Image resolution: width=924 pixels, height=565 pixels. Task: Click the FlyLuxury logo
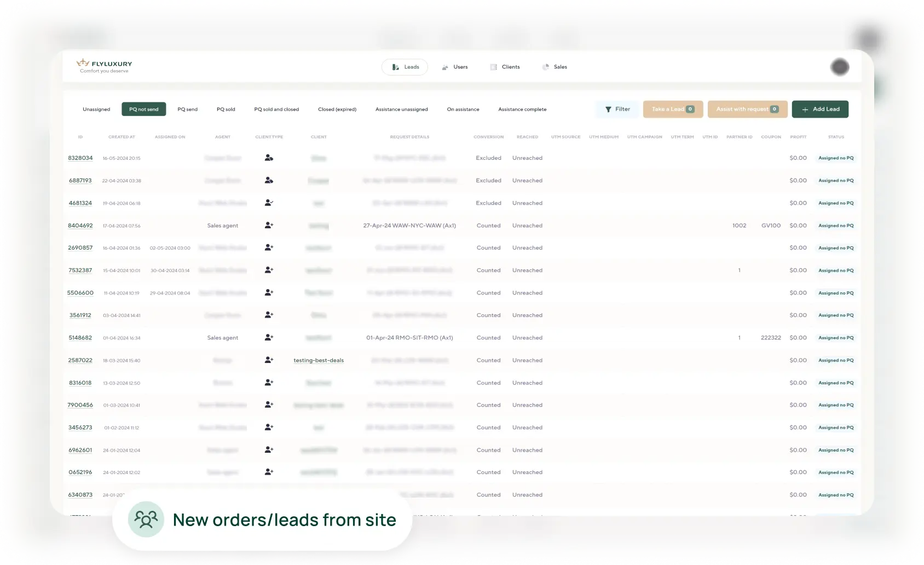coord(104,66)
